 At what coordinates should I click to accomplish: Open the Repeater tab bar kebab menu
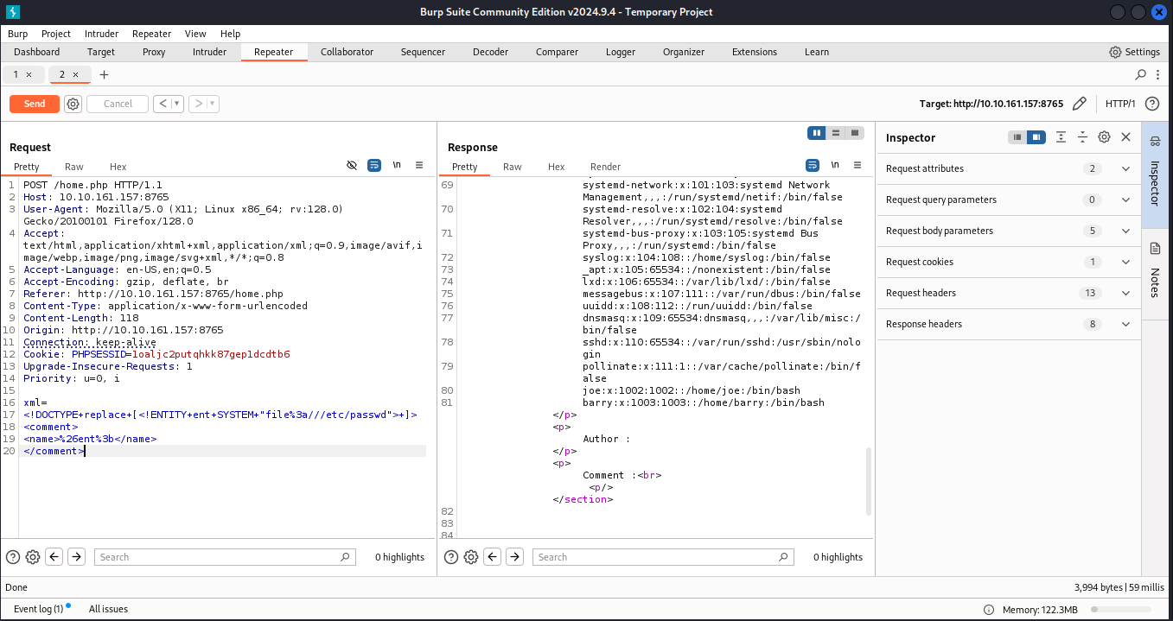pyautogui.click(x=1158, y=74)
